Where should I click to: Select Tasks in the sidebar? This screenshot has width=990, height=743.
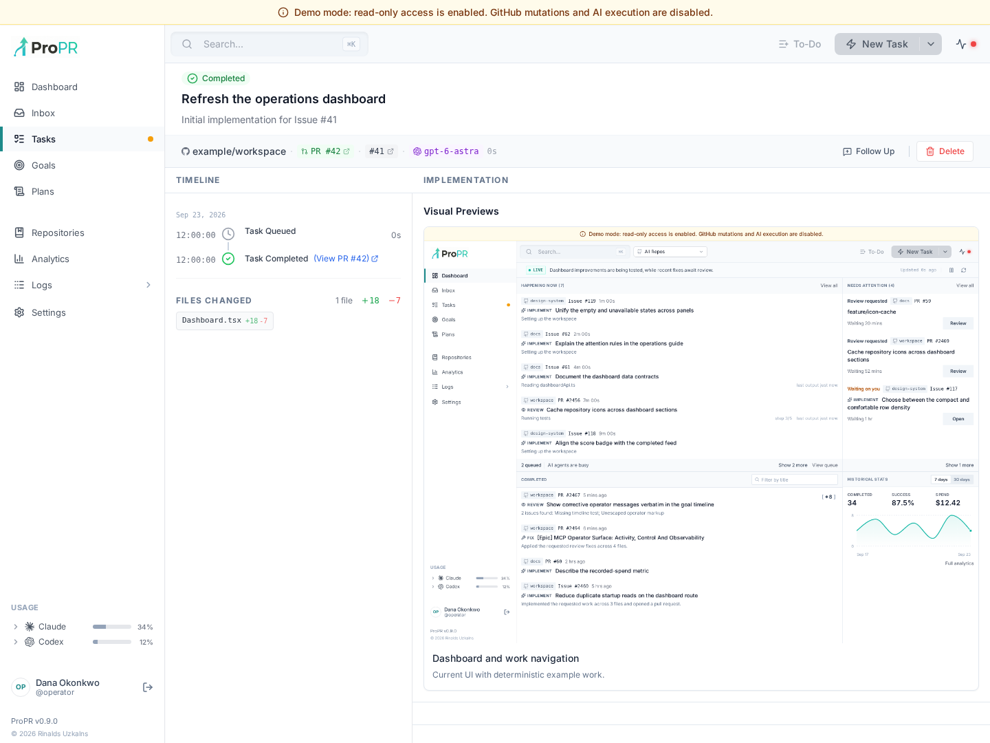[x=82, y=139]
